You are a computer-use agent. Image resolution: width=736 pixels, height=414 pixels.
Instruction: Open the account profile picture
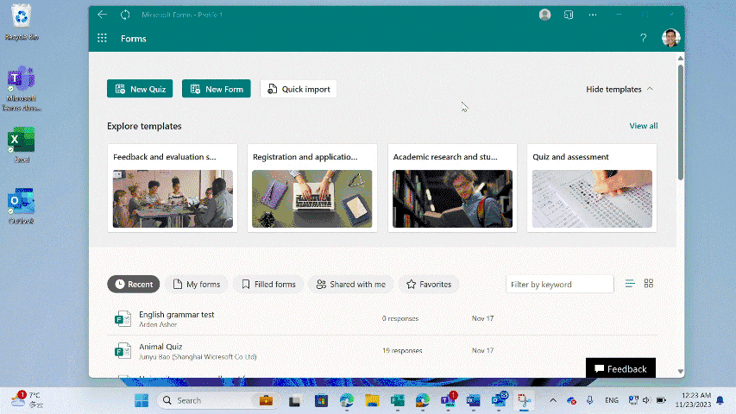click(x=670, y=38)
